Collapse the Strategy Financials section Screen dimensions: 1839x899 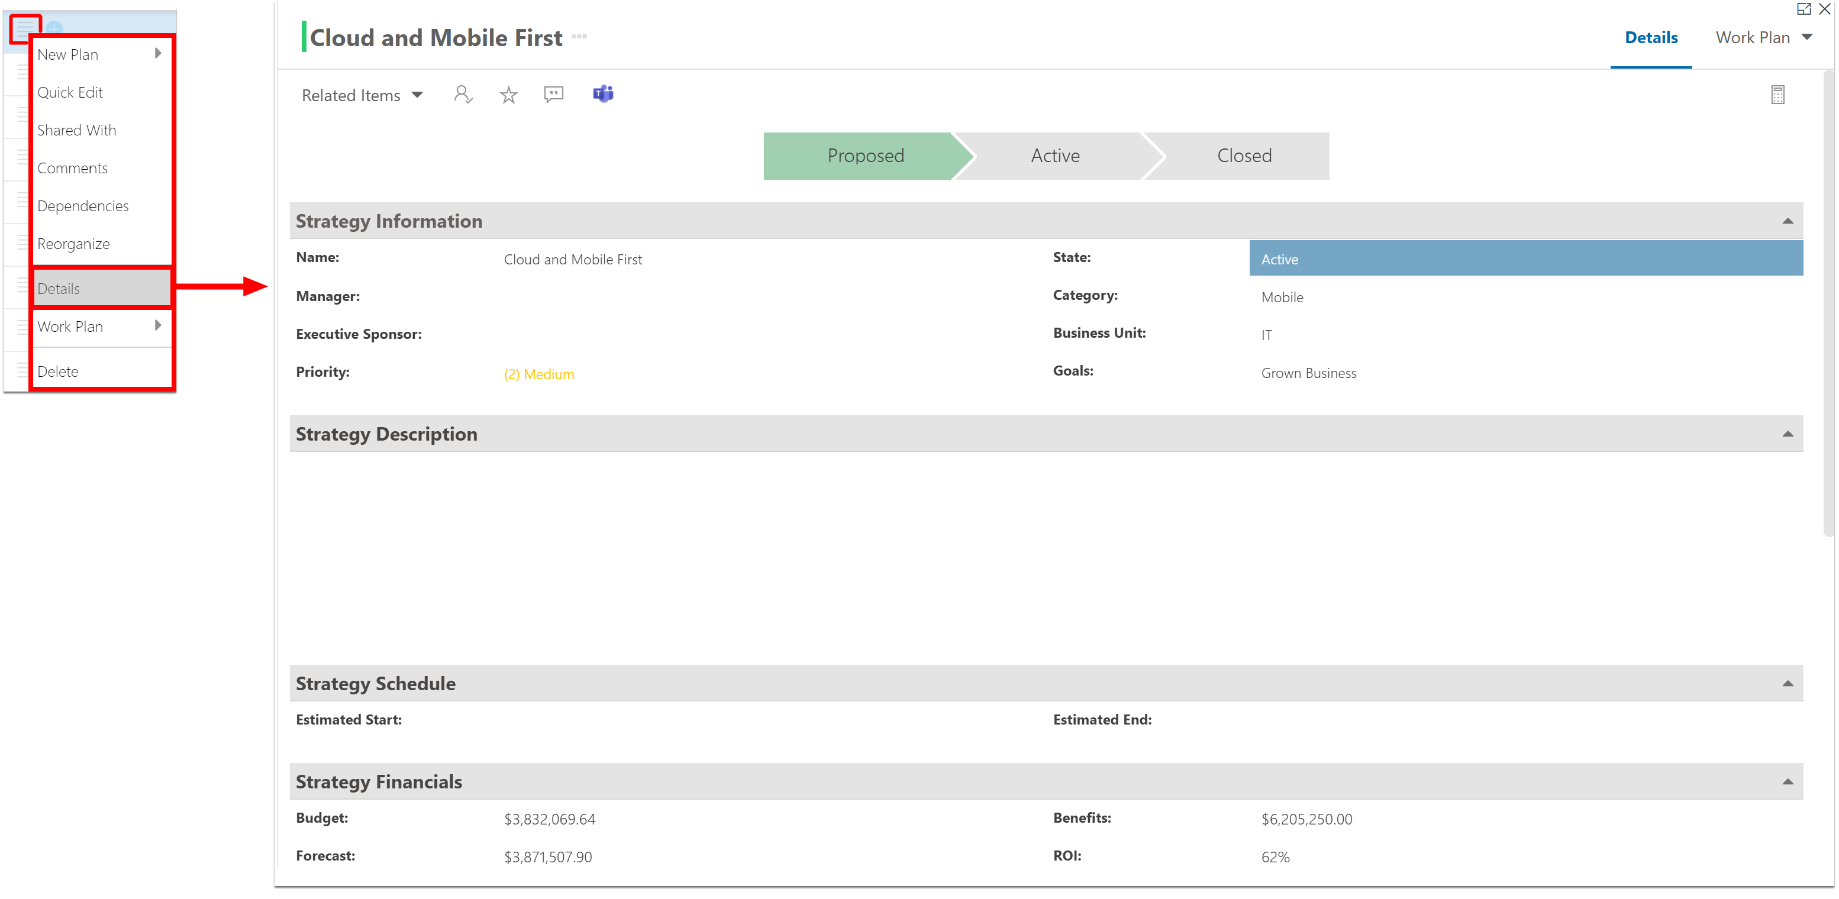[x=1787, y=781]
